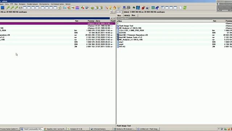Image resolution: width=232 pixels, height=131 pixels.
Task: Switch to Выбрать ME Analyzer taskbar window
Action: (x=125, y=129)
